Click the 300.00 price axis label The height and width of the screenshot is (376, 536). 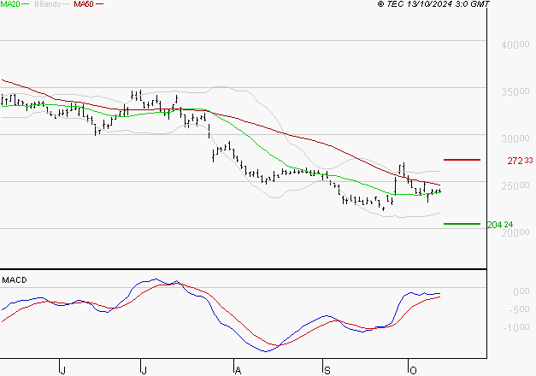point(515,138)
